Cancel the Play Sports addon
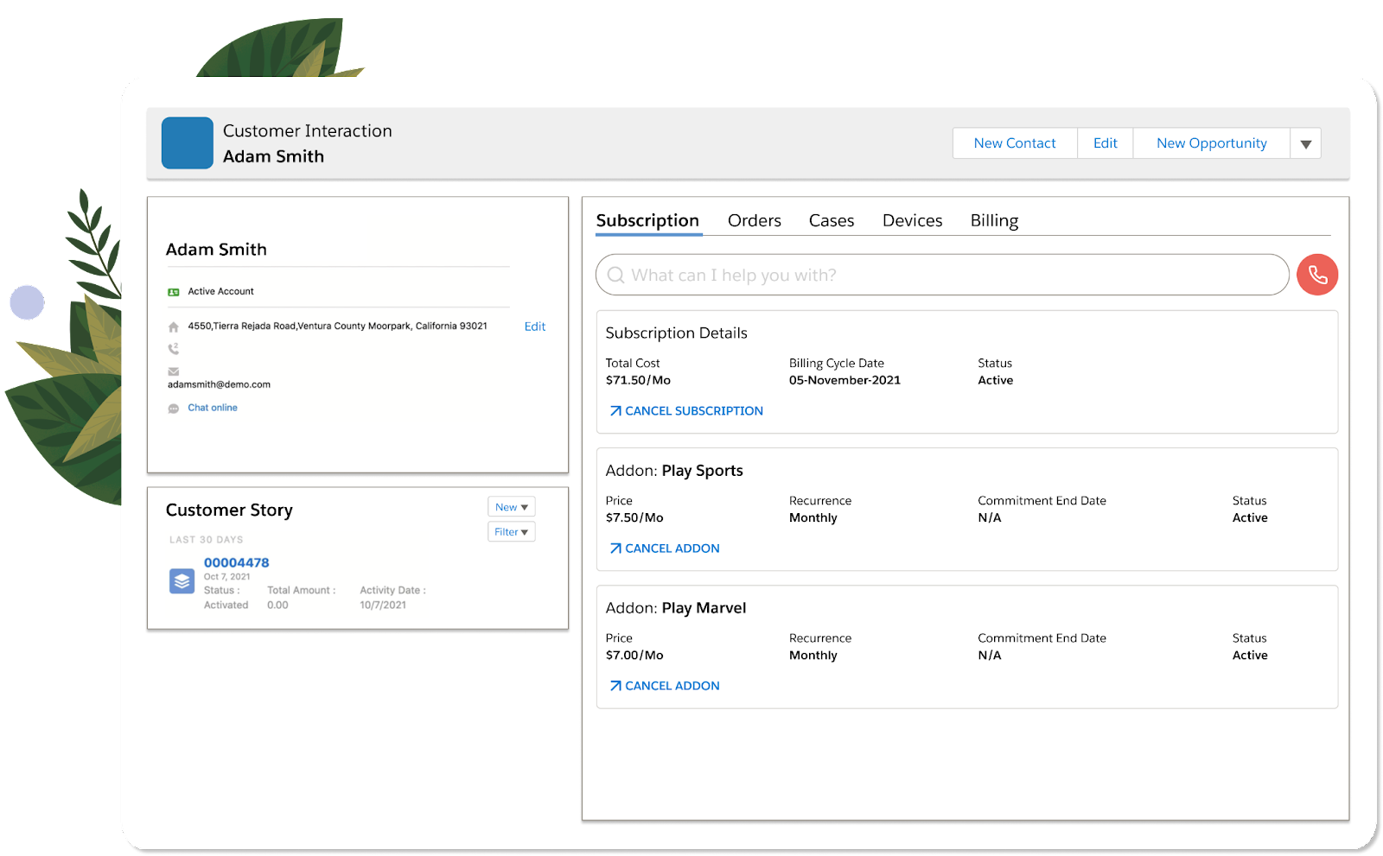This screenshot has height=856, width=1383. (x=664, y=548)
